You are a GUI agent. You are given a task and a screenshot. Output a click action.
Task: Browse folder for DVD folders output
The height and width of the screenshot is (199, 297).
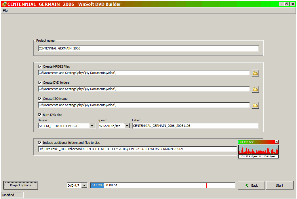coord(255,89)
